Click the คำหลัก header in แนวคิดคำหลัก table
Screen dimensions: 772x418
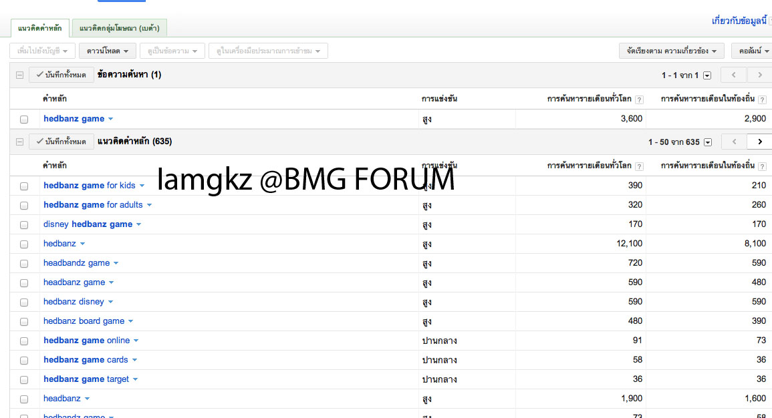click(x=55, y=166)
